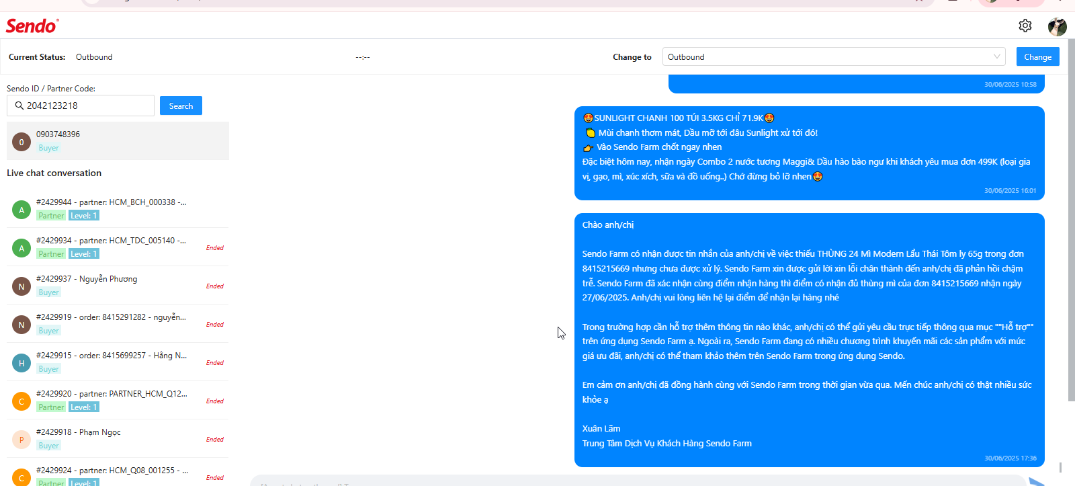The image size is (1075, 486).
Task: Click Buyer tag under 0903748396
Action: pos(48,148)
